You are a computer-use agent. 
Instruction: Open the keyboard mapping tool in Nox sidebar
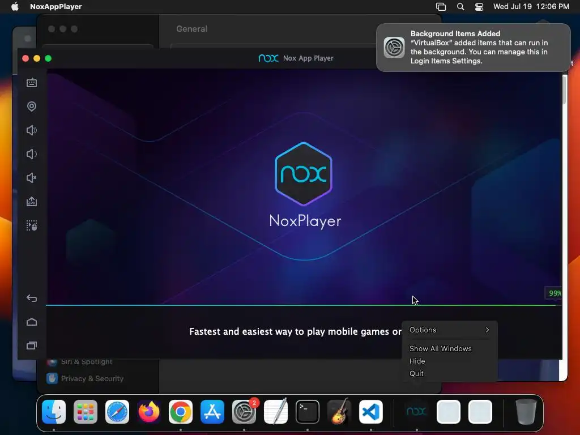pyautogui.click(x=32, y=83)
